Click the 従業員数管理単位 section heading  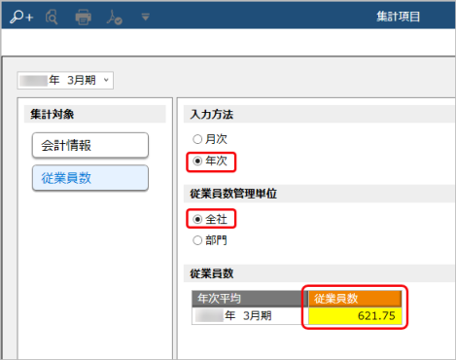(x=233, y=194)
